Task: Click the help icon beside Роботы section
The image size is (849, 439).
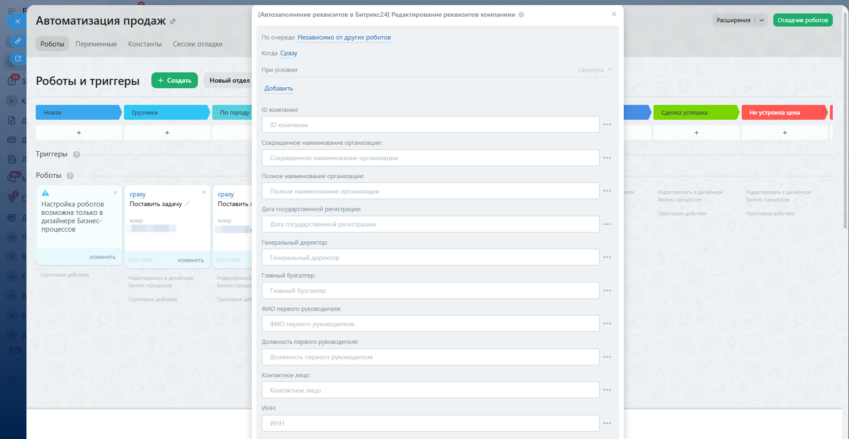Action: (x=70, y=176)
